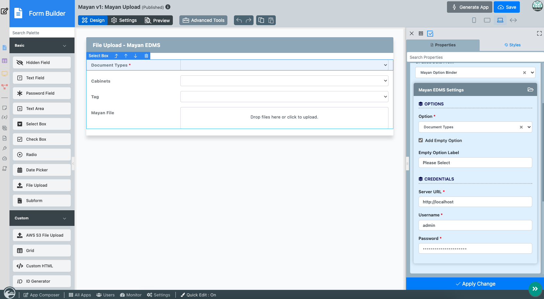
Task: Move Select Box element up
Action: (x=126, y=56)
